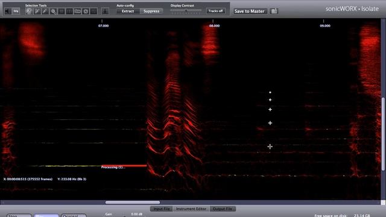This screenshot has width=386, height=217.
Task: Adjust the Display Contrast slider
Action: click(x=186, y=11)
